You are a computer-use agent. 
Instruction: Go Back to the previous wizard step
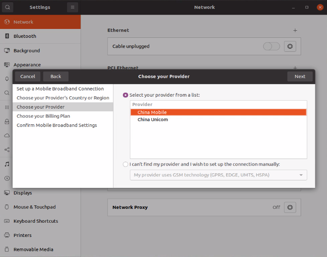coord(56,76)
